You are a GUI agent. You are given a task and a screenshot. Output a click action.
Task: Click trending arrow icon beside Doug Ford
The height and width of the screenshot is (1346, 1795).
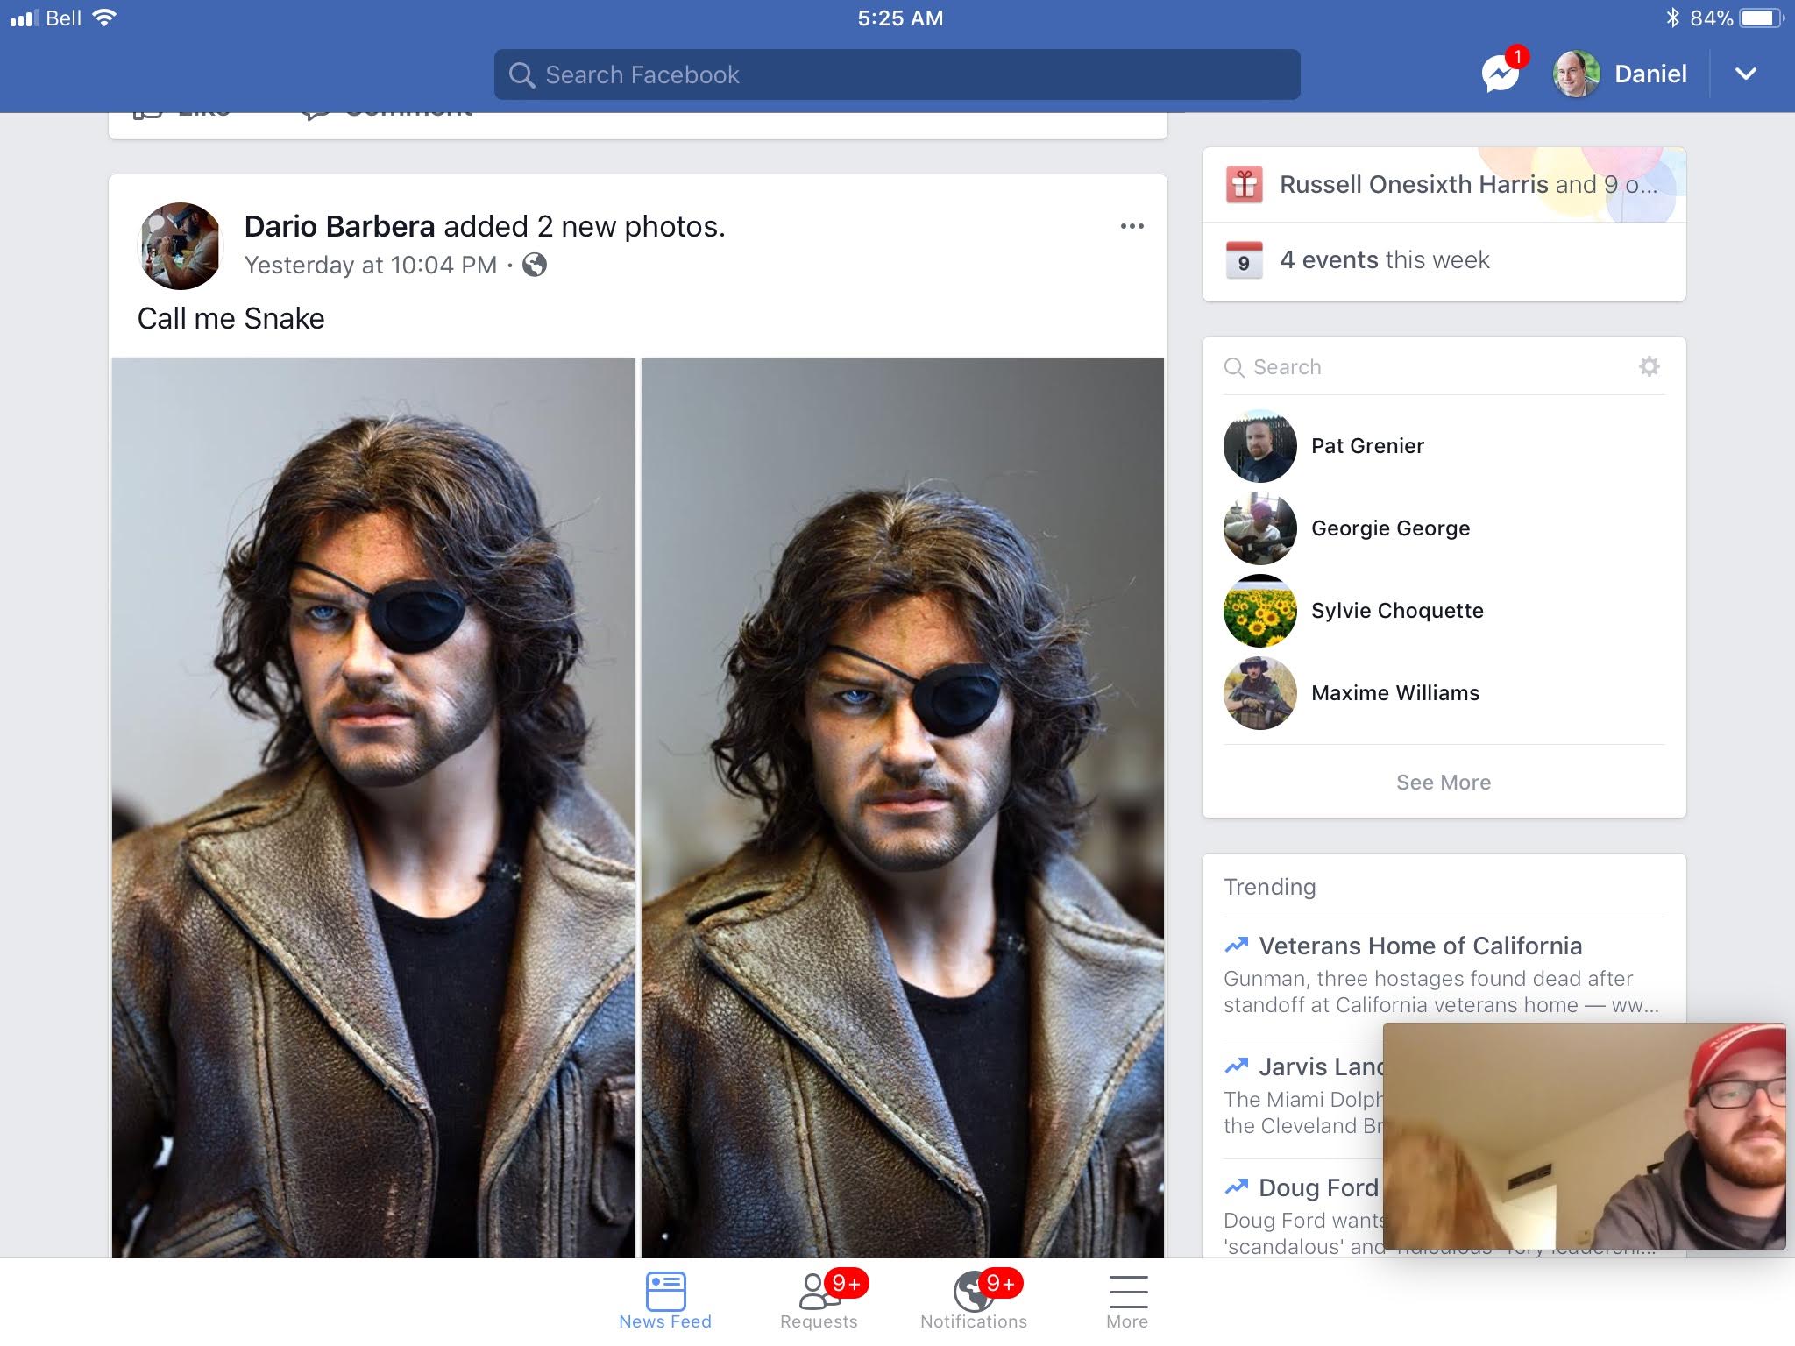pos(1236,1187)
